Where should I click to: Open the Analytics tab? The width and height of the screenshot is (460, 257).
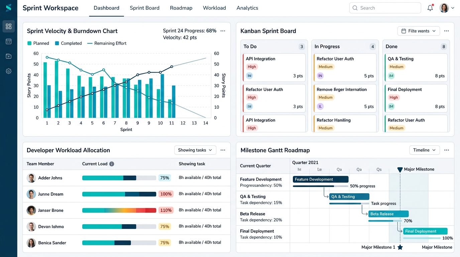[247, 8]
